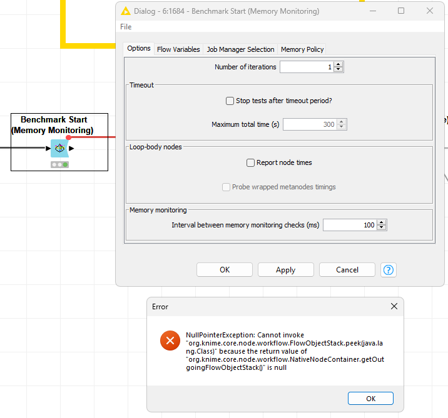448x418 pixels.
Task: Increase the Number of iterations value
Action: pyautogui.click(x=339, y=64)
